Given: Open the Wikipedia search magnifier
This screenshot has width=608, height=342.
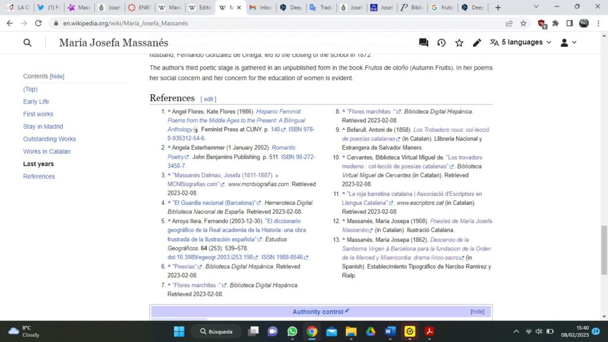Looking at the screenshot, I should pyautogui.click(x=27, y=43).
